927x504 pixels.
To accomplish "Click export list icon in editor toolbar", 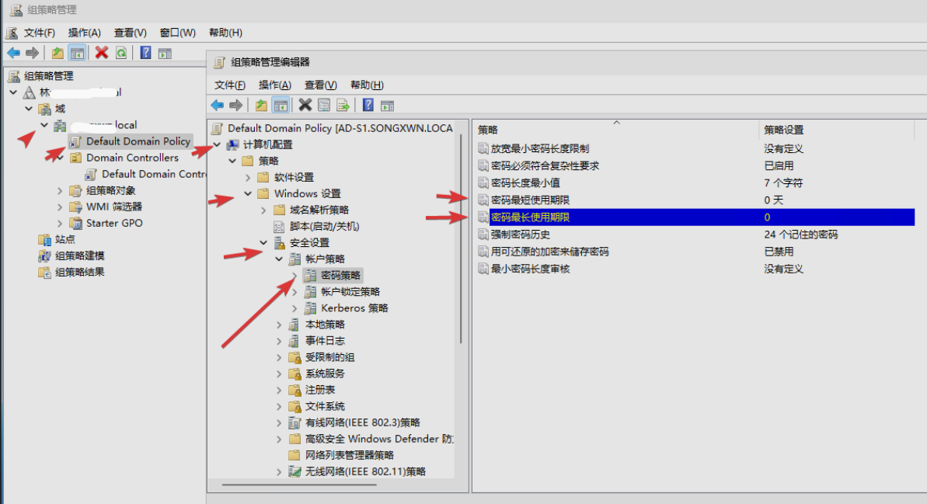I will pyautogui.click(x=343, y=105).
